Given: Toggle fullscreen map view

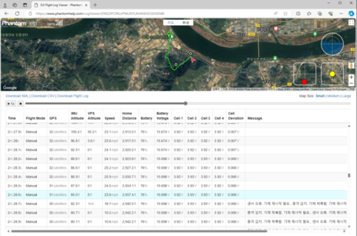Looking at the screenshot, I should [351, 23].
